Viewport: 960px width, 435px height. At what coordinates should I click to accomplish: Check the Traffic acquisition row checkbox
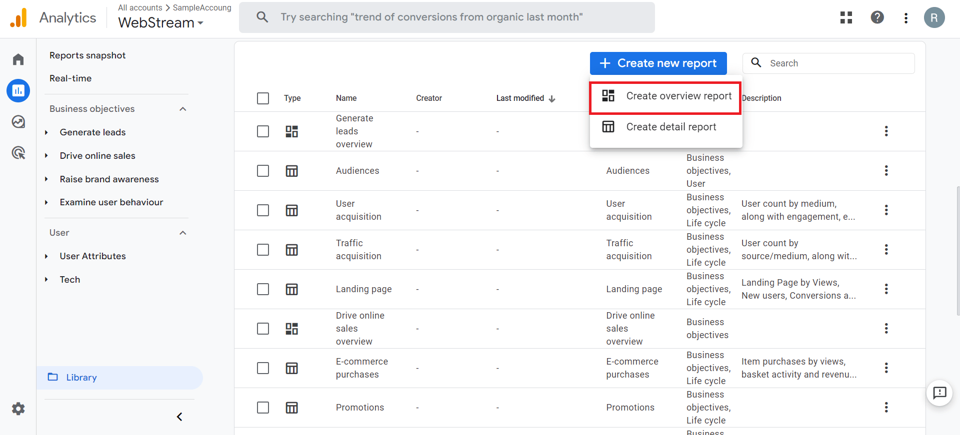(263, 250)
